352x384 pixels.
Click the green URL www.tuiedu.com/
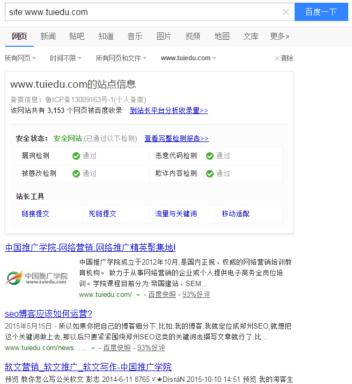tap(105, 294)
